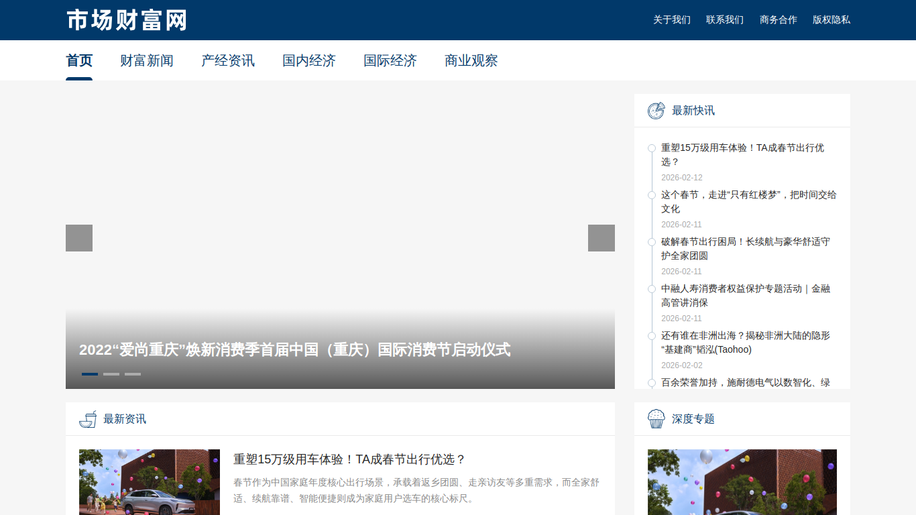Image resolution: width=916 pixels, height=515 pixels.
Task: Open the 商业观察 navigation tab
Action: click(x=471, y=61)
